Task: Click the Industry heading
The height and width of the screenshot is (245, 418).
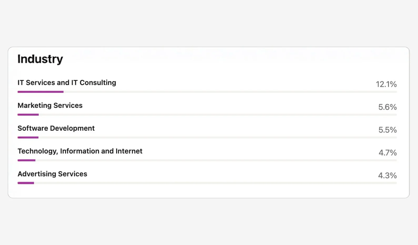Action: point(40,59)
